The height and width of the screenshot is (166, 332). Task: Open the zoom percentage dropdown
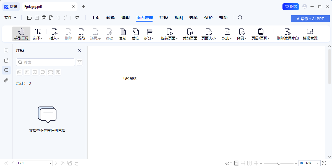(317, 163)
